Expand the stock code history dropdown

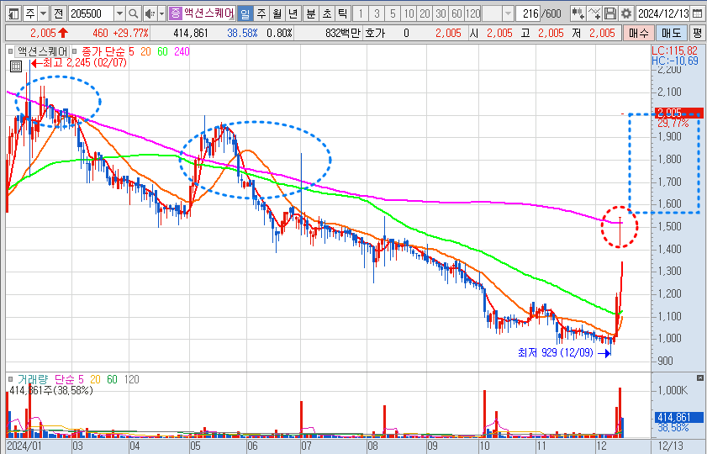(119, 13)
